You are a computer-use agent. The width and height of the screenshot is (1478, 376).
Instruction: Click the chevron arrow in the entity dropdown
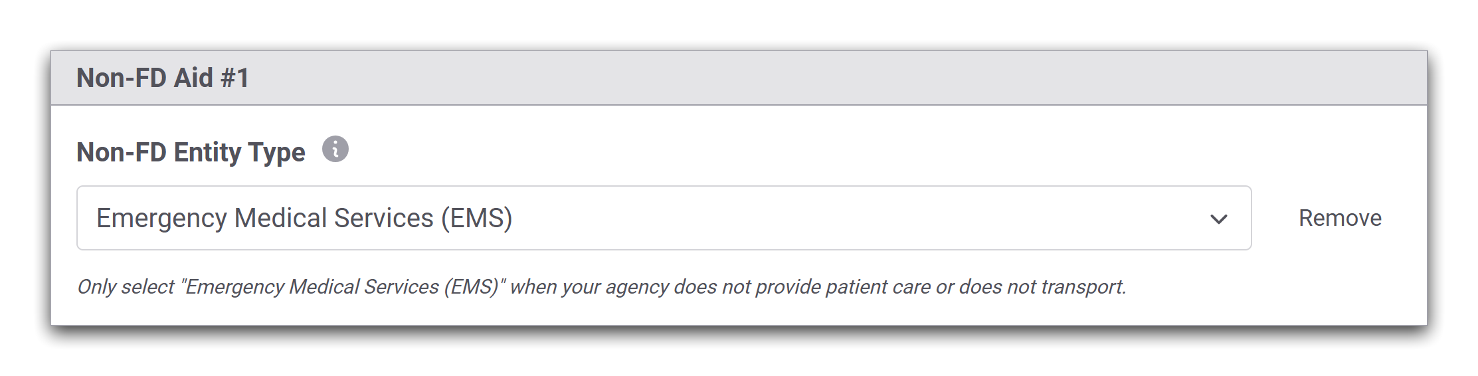point(1218,219)
